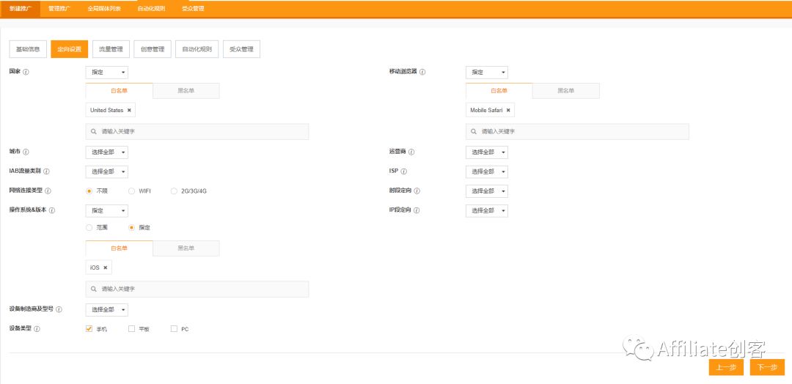Screen dimensions: 792x384
Task: Switch to the 流量管理 step tab
Action: click(x=111, y=49)
